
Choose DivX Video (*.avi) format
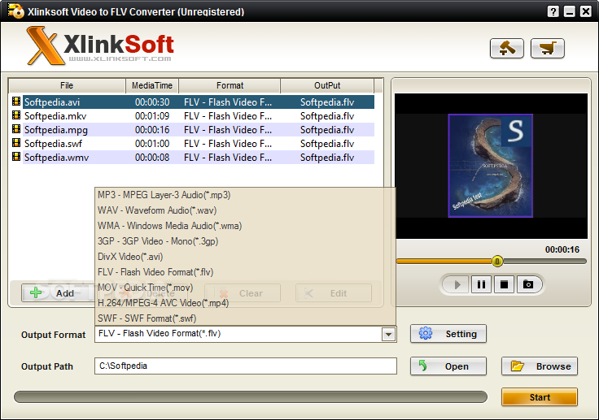pos(245,257)
